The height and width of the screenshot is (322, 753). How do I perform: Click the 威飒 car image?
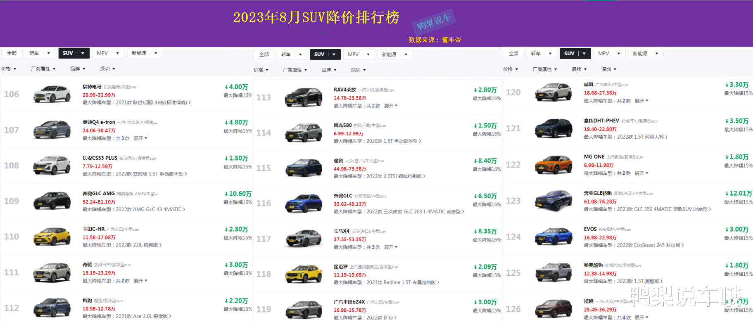click(x=553, y=92)
